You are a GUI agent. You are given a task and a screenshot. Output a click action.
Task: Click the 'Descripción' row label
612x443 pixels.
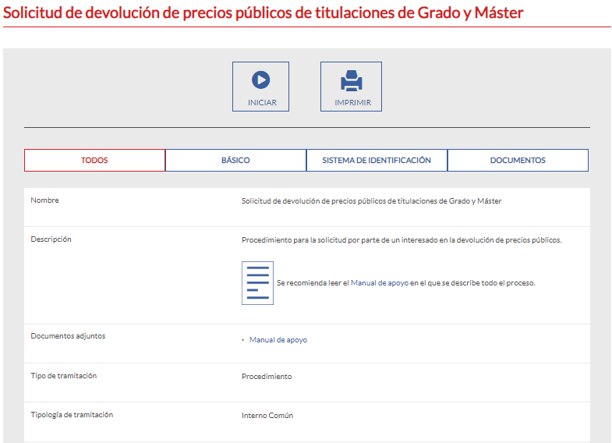coord(51,239)
